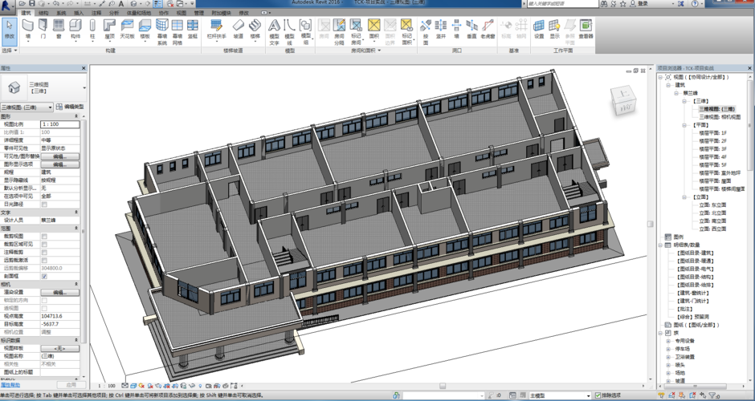Switch to the 结构 ribbon tab
Image resolution: width=755 pixels, height=401 pixels.
pos(43,14)
